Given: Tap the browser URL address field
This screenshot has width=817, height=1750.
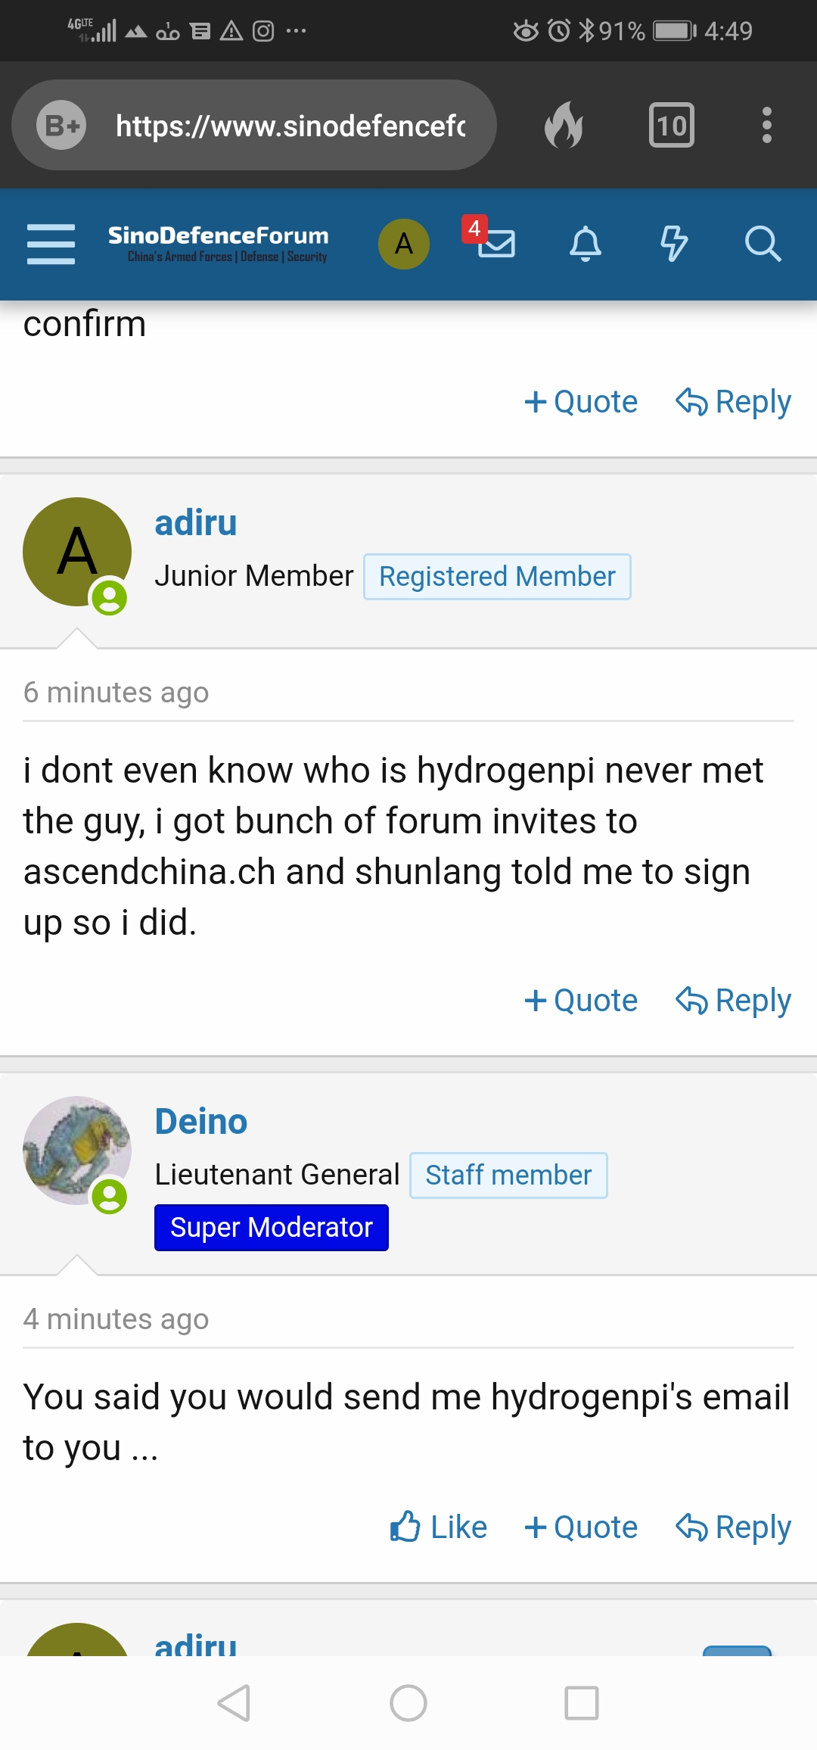Looking at the screenshot, I should click(x=290, y=126).
